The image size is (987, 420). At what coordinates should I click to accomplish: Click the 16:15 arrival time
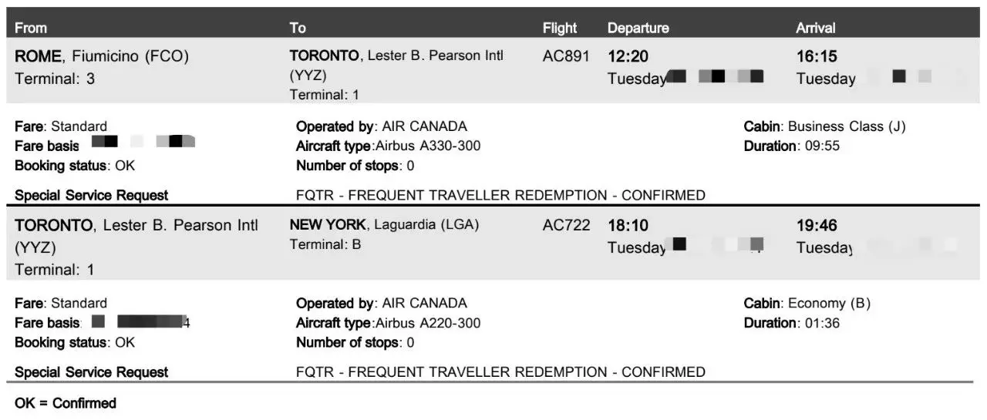coord(817,56)
